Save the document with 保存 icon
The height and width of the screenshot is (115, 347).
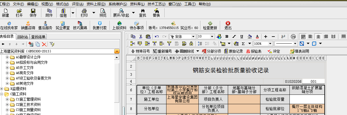coord(33,13)
